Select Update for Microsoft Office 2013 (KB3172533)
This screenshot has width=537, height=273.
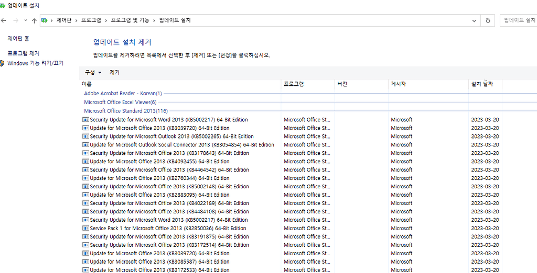tap(159, 270)
